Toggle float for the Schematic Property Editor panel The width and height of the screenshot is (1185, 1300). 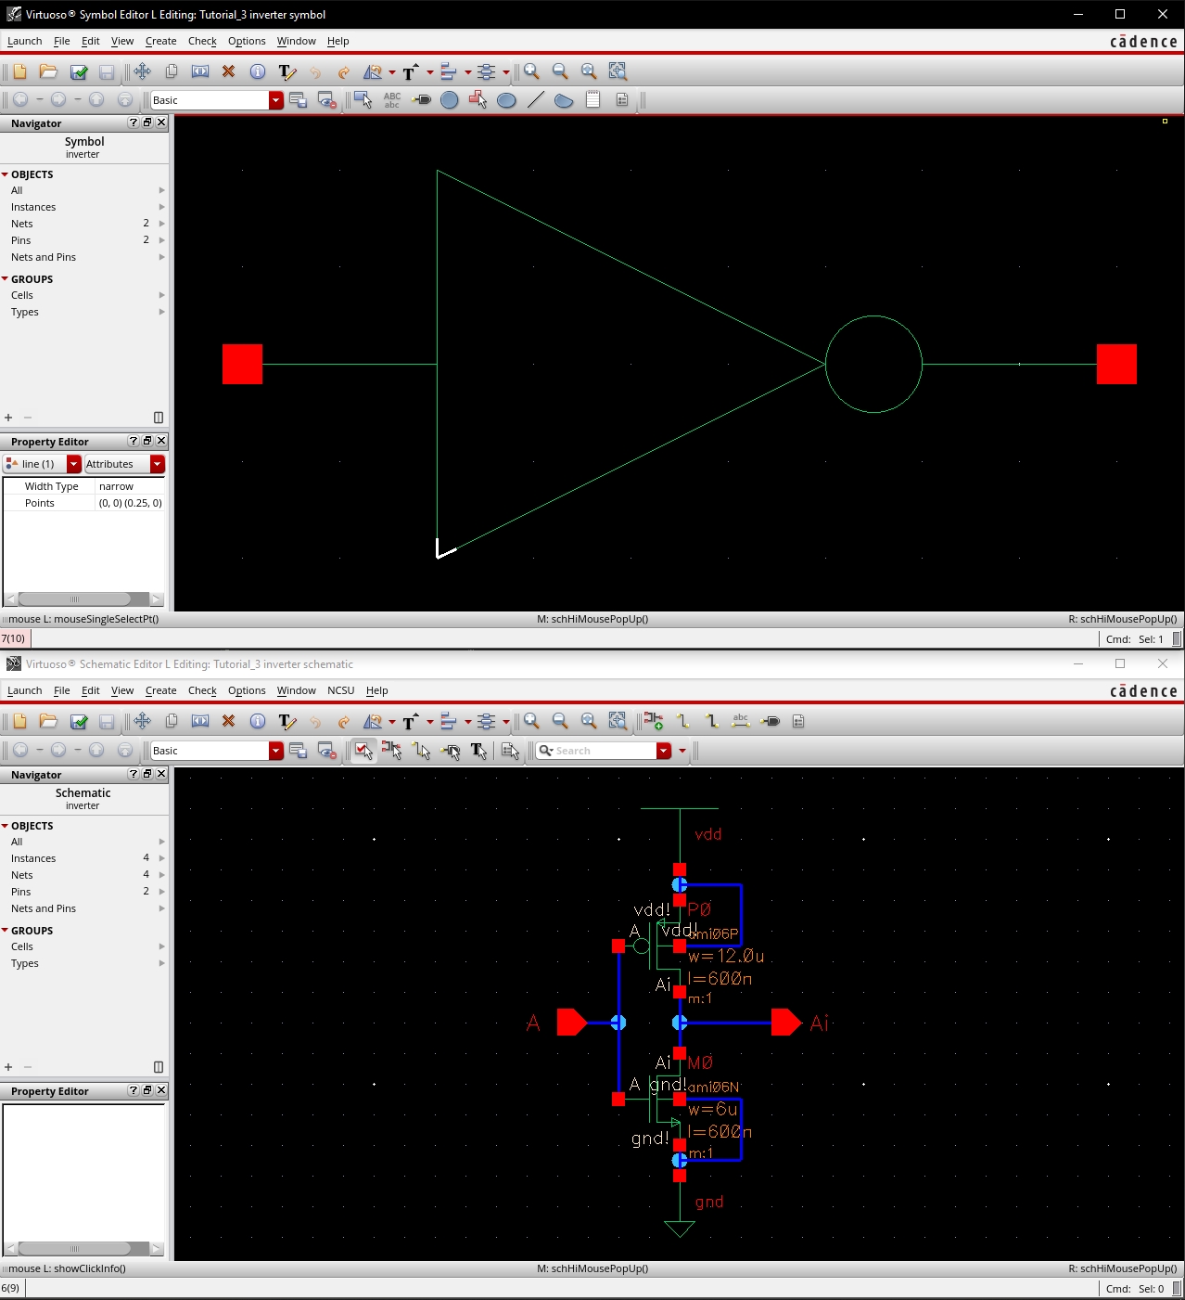(147, 1090)
